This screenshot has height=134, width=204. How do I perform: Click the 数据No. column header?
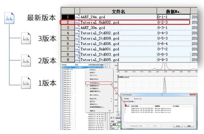174,11
